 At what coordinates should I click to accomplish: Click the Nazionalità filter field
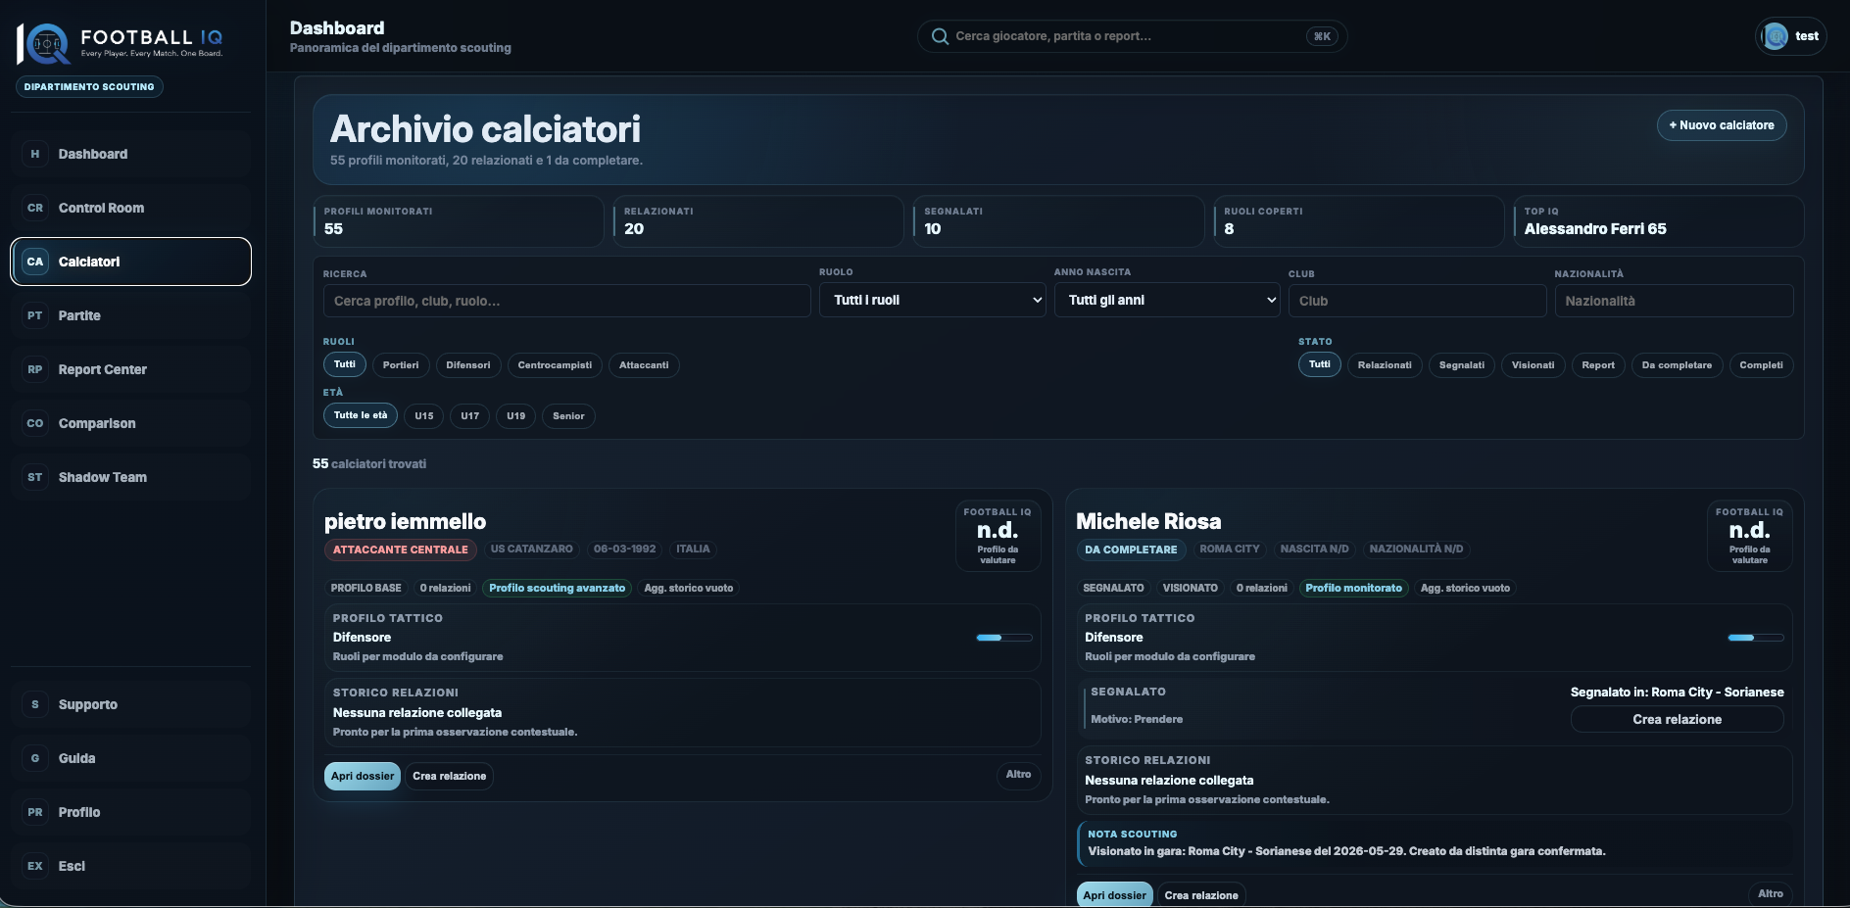[1674, 301]
